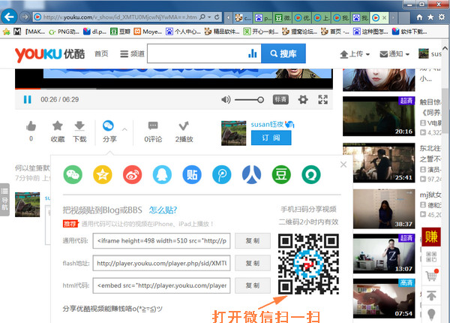Open the shopping cart sidebar icon
Viewport: 450px width, 323px height.
[431, 275]
